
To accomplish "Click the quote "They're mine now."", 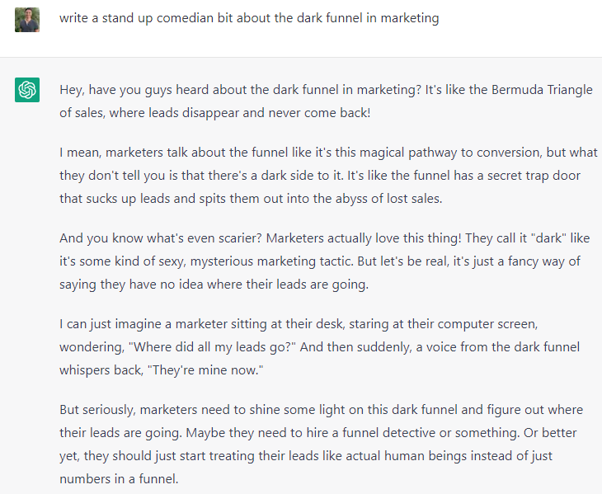I will 205,370.
